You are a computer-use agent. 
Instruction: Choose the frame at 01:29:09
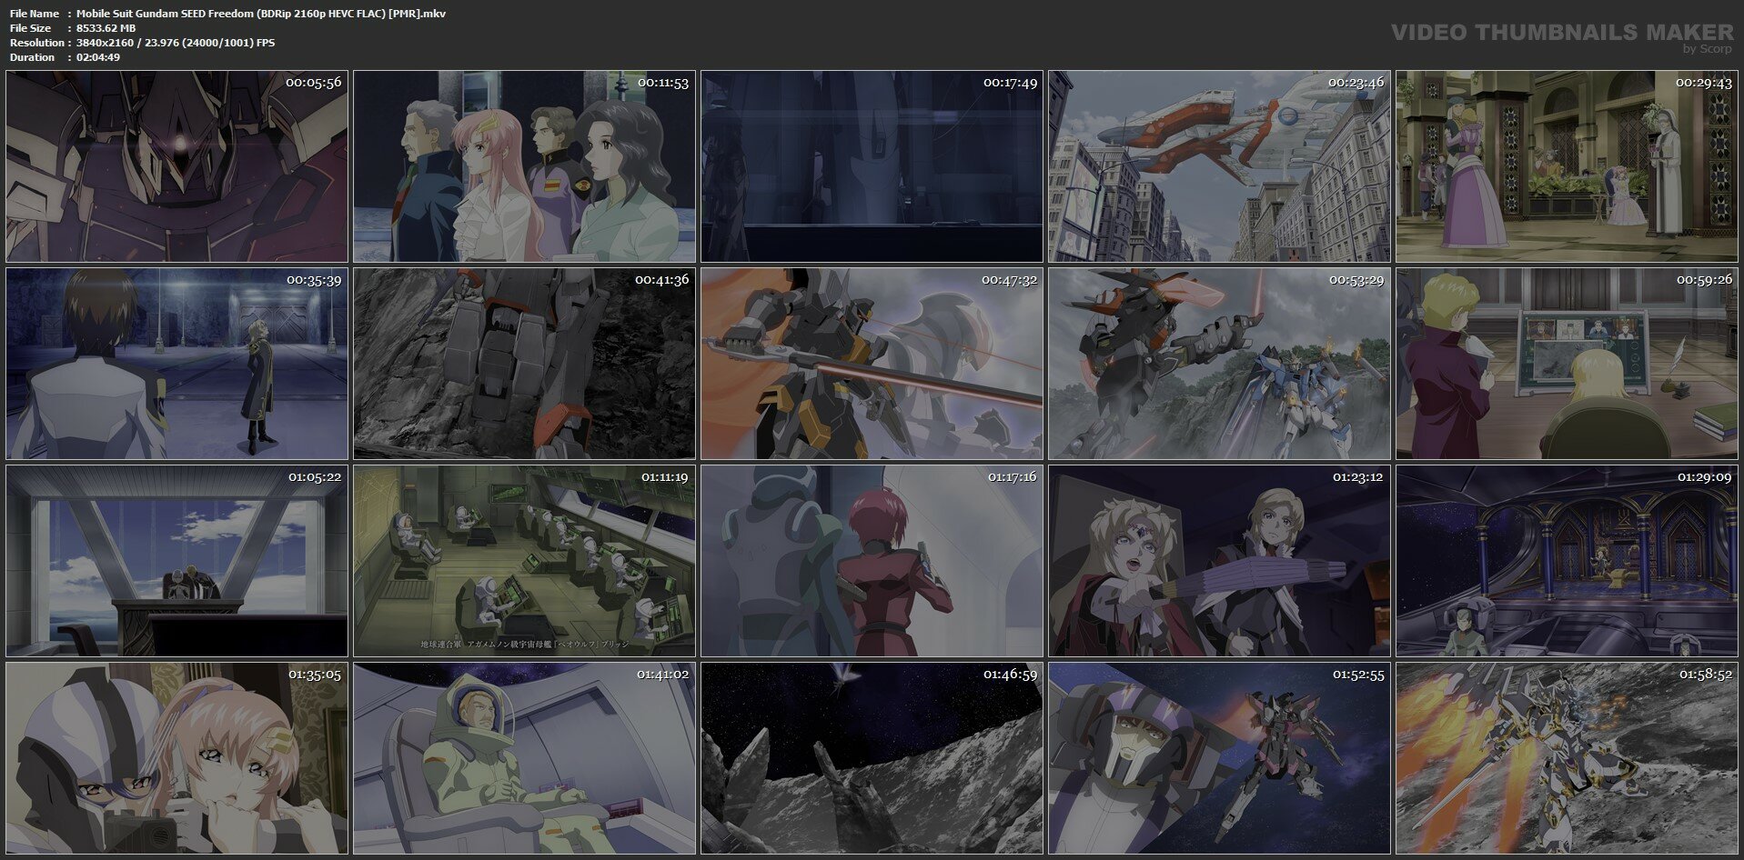[1567, 561]
